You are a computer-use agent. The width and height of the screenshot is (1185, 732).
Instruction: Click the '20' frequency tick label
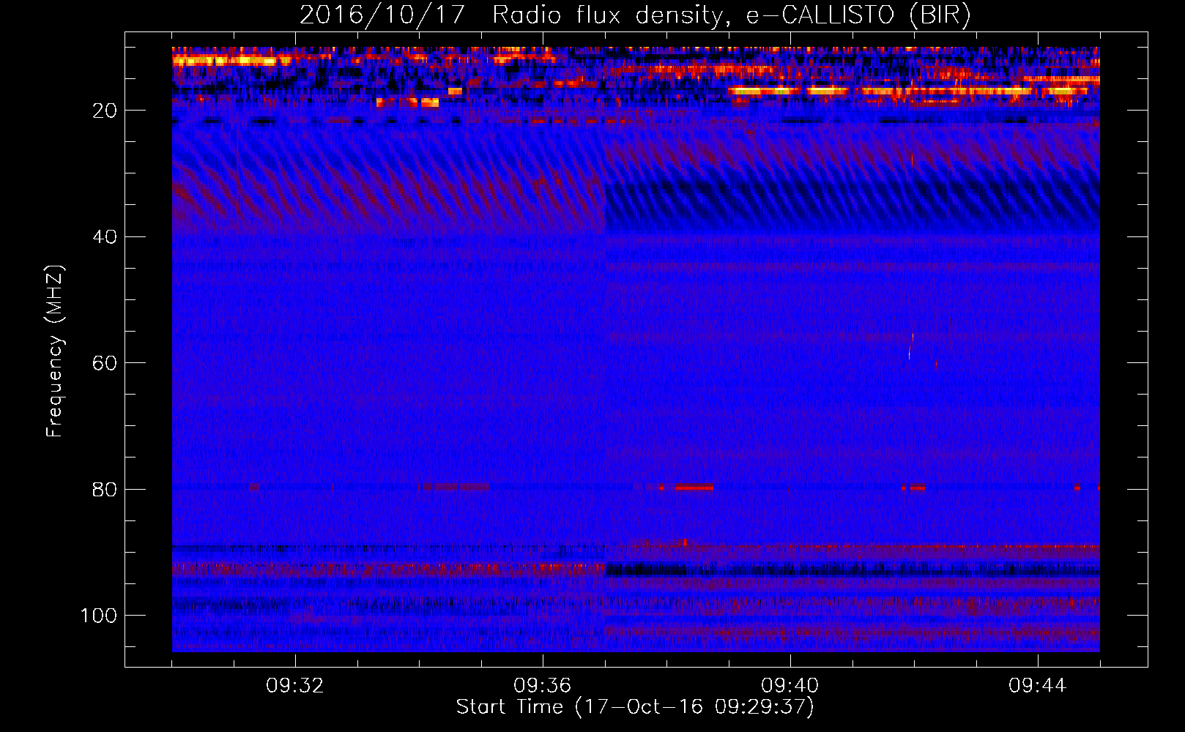click(x=105, y=111)
